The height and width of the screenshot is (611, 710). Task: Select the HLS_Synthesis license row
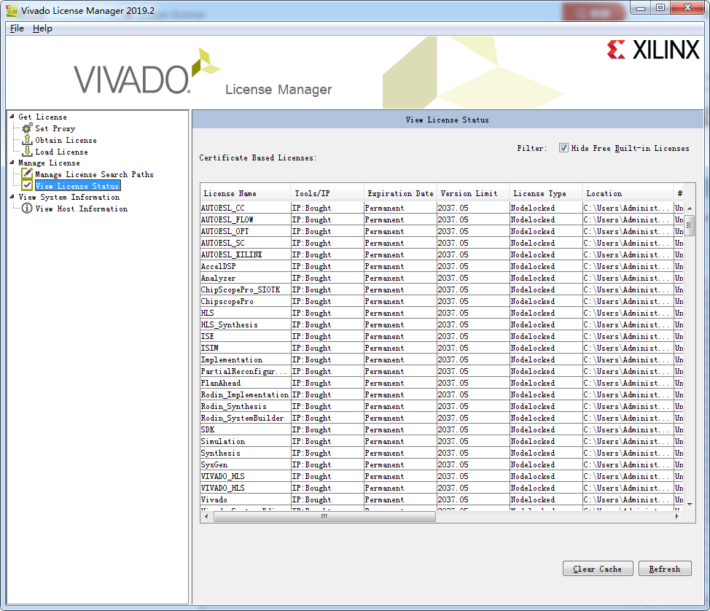point(442,324)
